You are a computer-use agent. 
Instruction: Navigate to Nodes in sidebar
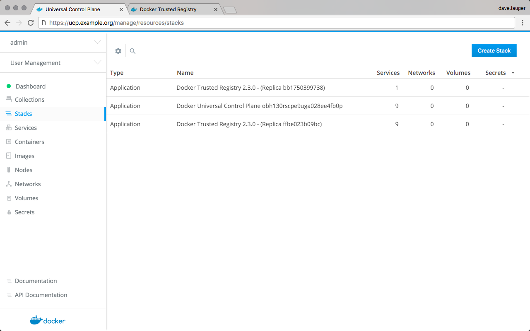tap(24, 170)
